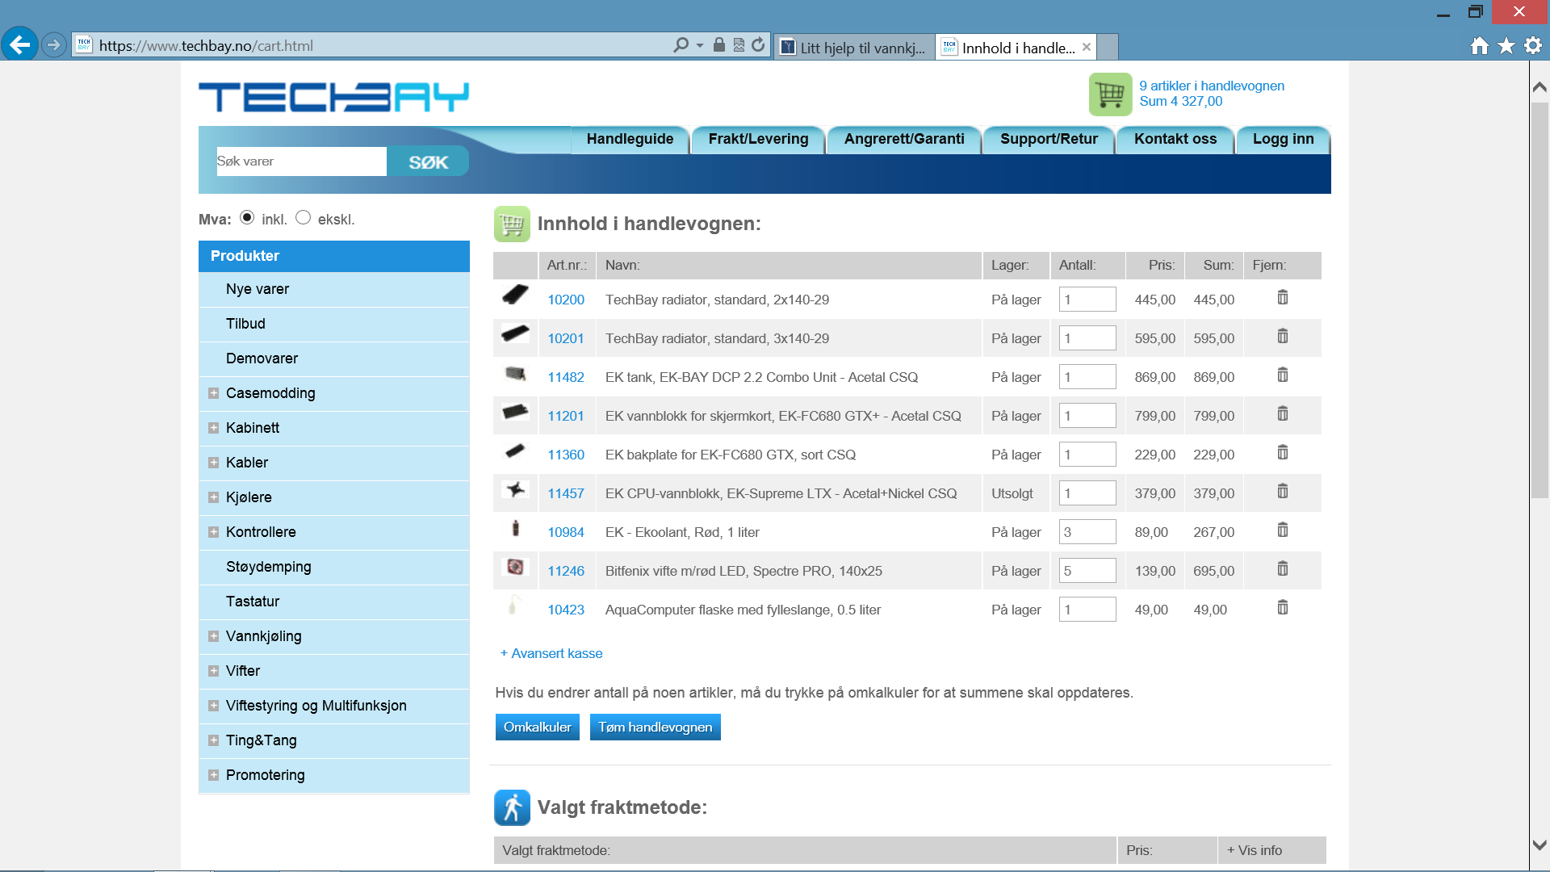The width and height of the screenshot is (1550, 872).
Task: Select Mva inkl. radio button
Action: coord(247,218)
